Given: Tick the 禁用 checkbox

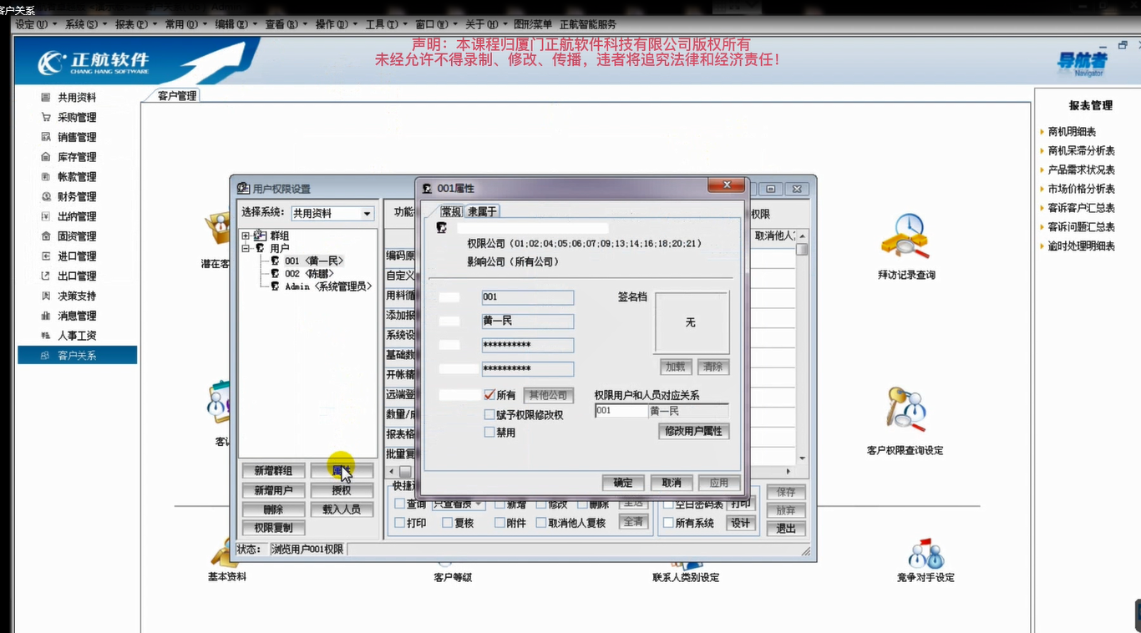Looking at the screenshot, I should [489, 433].
